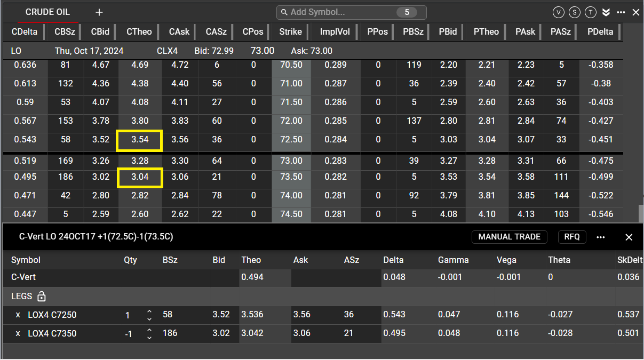Click leg bid 3.52 for LOX4 C7250
The image size is (644, 360).
tap(221, 315)
